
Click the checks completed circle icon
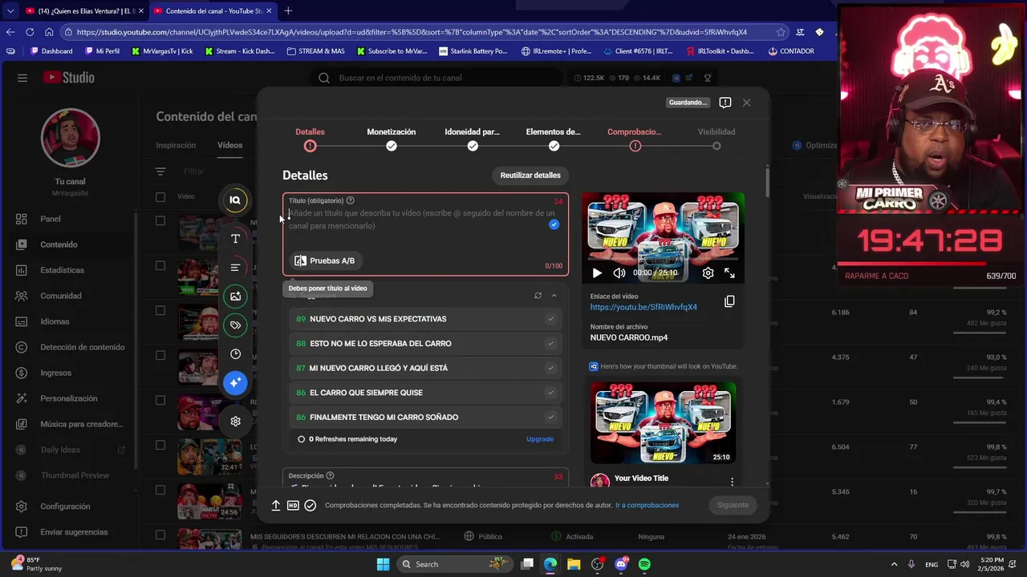[311, 506]
